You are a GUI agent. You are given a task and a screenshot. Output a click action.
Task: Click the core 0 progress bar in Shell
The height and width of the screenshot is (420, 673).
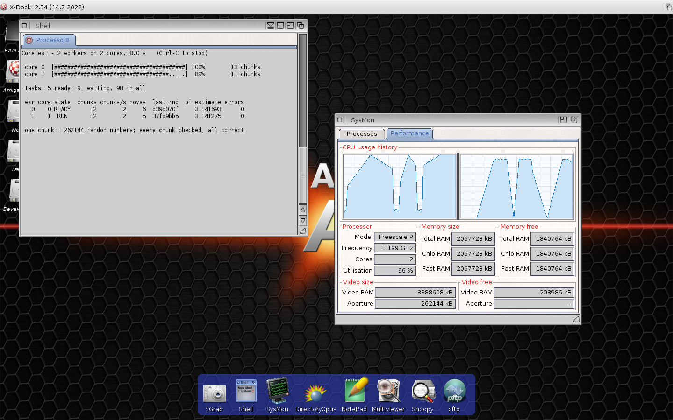pos(120,67)
